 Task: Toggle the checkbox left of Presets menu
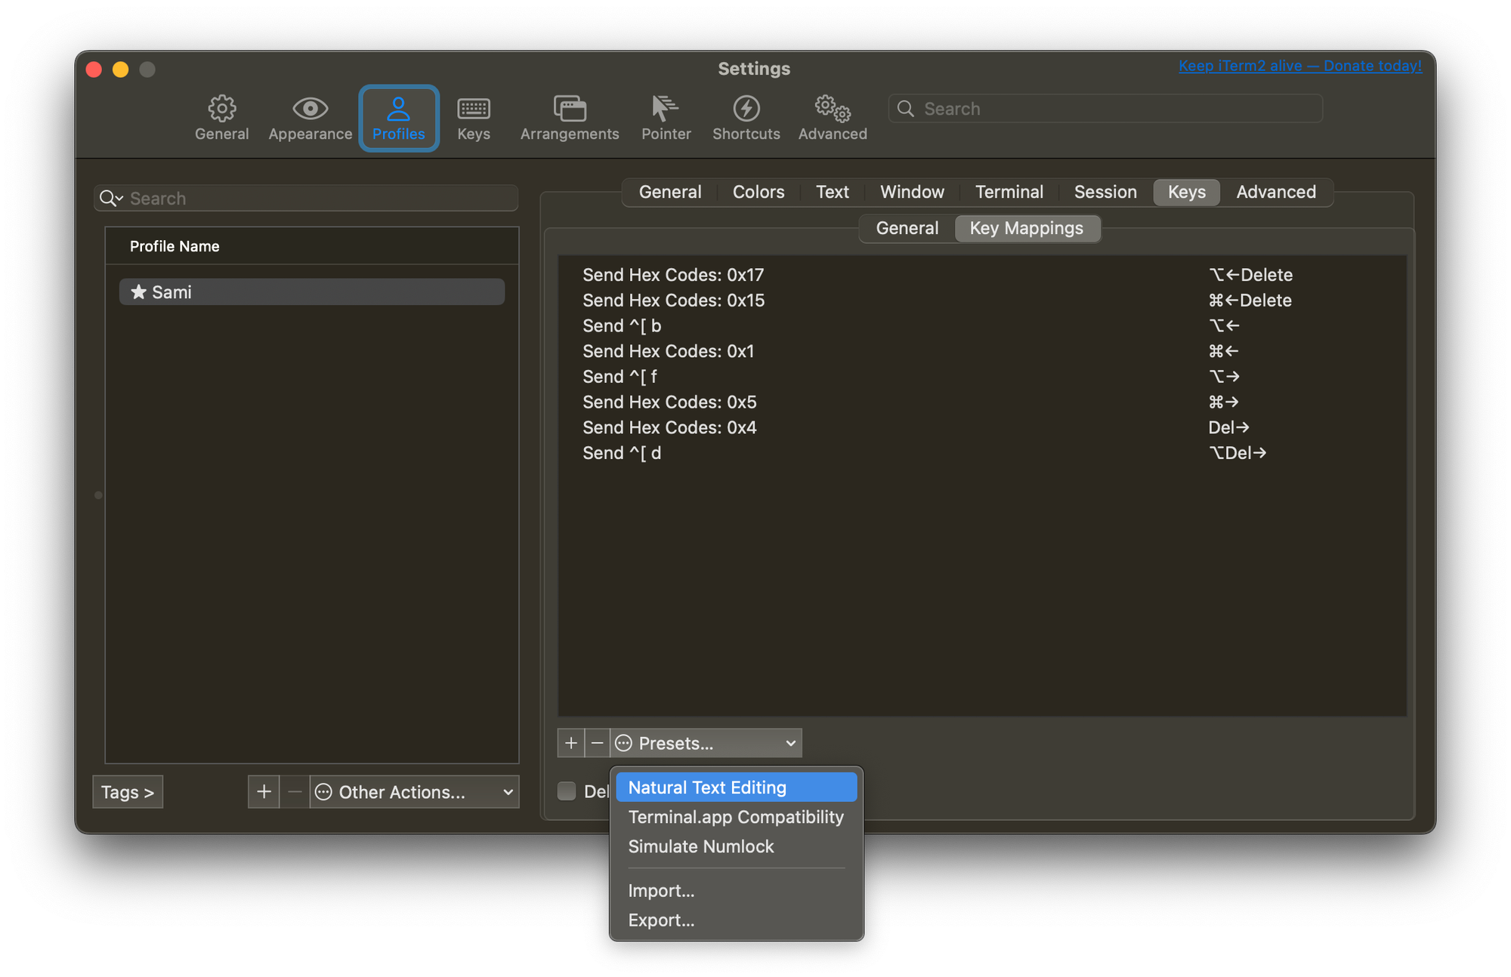click(567, 791)
